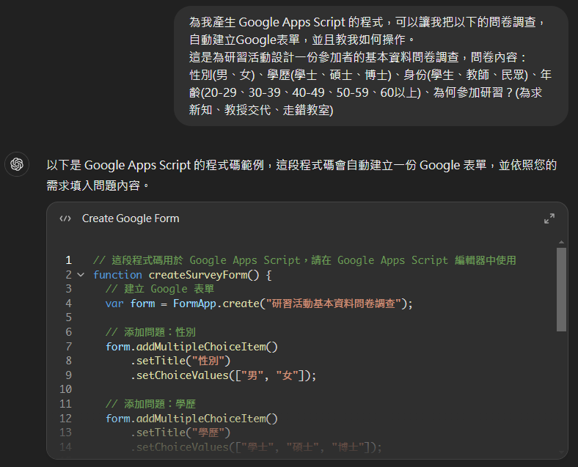
Task: Click the code block scrollbar thumb
Action: [561, 290]
